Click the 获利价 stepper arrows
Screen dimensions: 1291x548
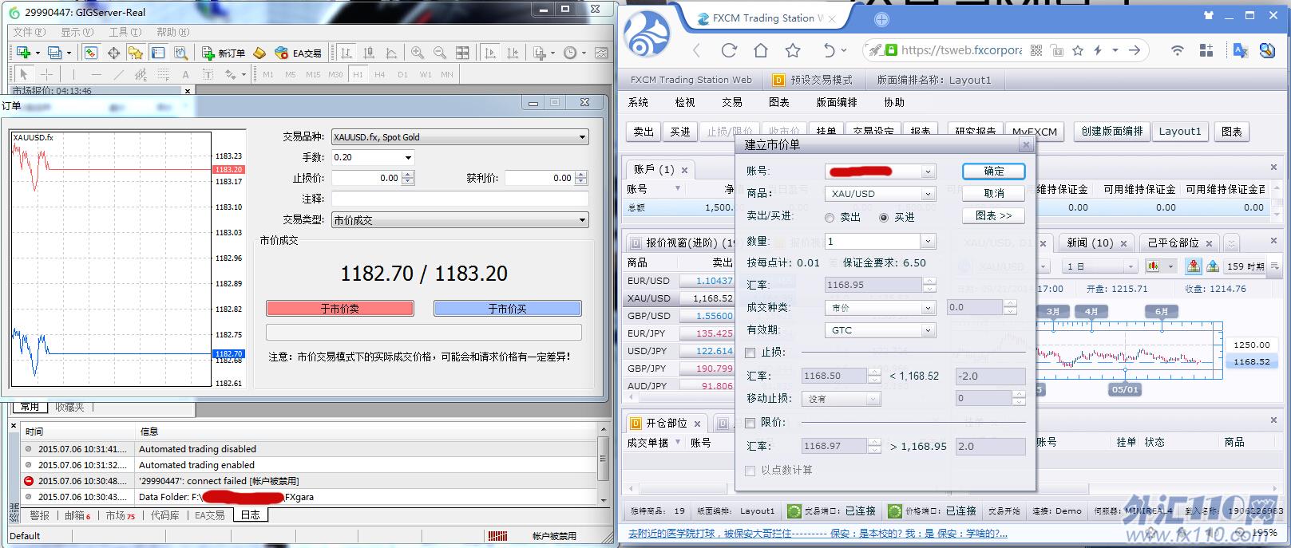(581, 178)
